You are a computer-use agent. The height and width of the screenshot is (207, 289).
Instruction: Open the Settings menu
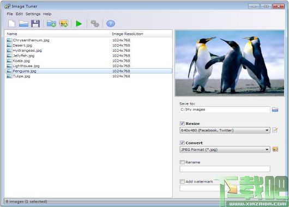33,14
